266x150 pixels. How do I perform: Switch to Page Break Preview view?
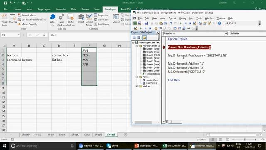pyautogui.click(x=228, y=140)
